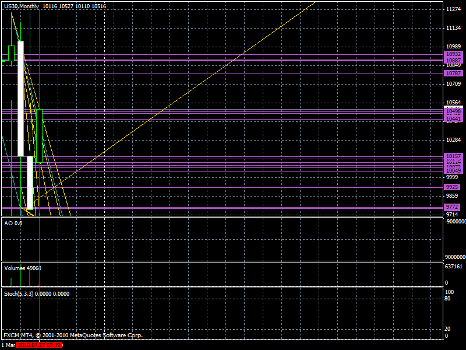Click the 10284 value on price axis

[x=454, y=140]
